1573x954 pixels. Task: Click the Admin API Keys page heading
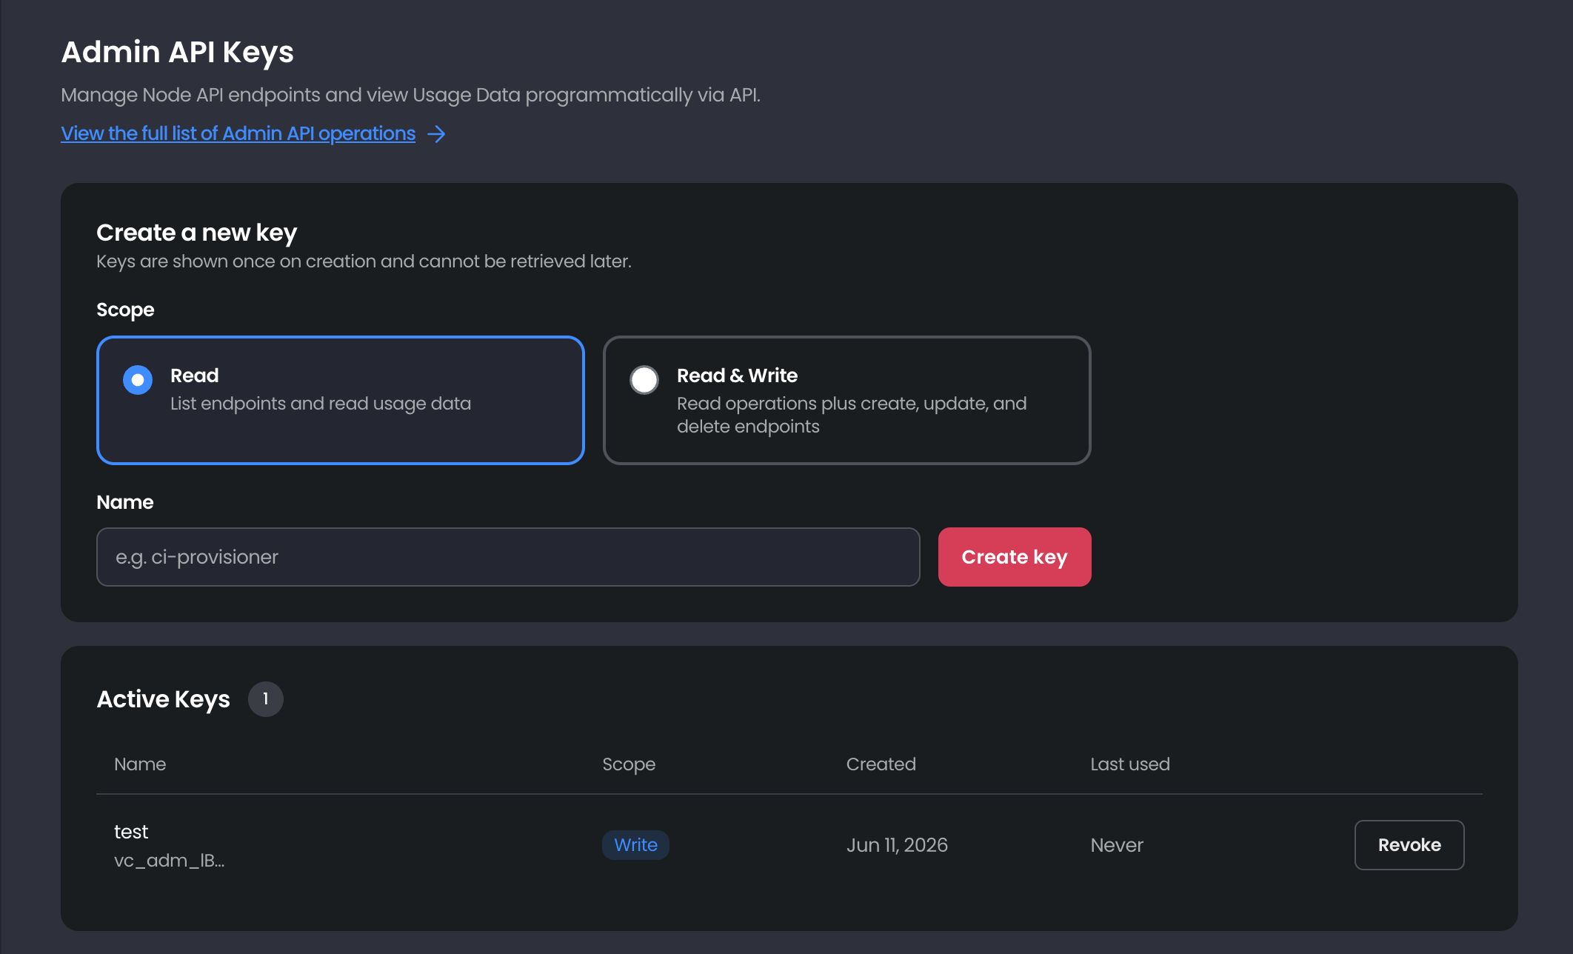coord(178,52)
